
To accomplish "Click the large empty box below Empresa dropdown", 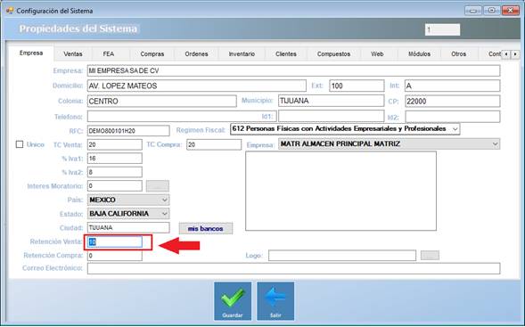I will tap(340, 191).
